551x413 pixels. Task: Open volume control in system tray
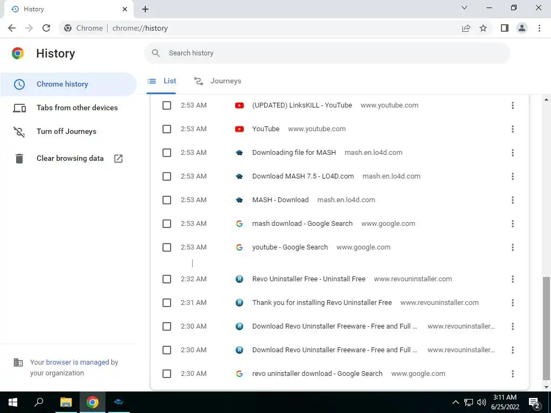[x=482, y=402]
